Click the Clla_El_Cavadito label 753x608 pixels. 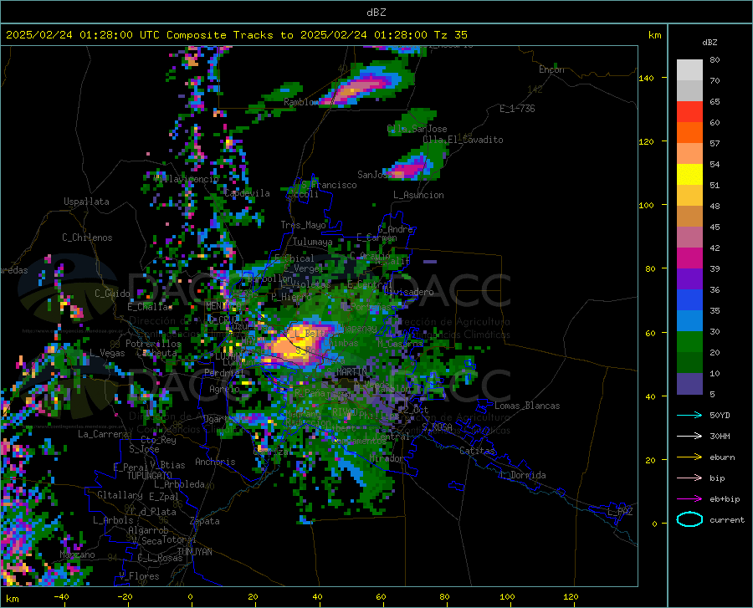point(463,140)
